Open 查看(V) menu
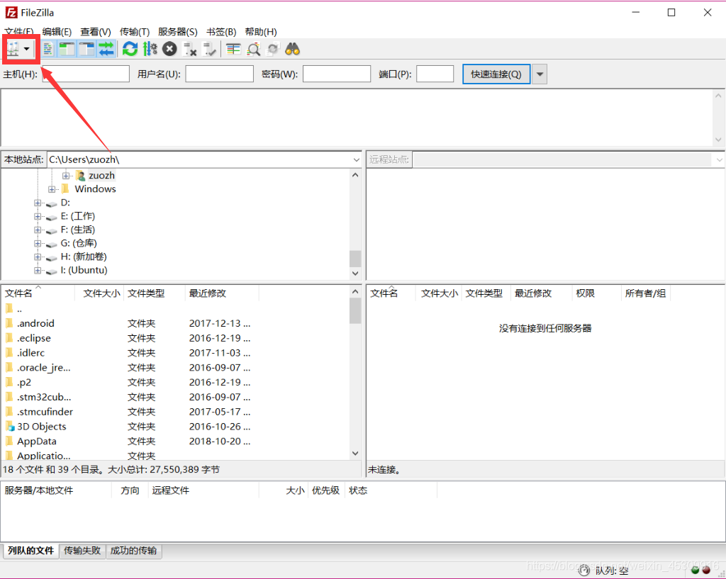Viewport: 726px width, 579px height. pyautogui.click(x=96, y=31)
